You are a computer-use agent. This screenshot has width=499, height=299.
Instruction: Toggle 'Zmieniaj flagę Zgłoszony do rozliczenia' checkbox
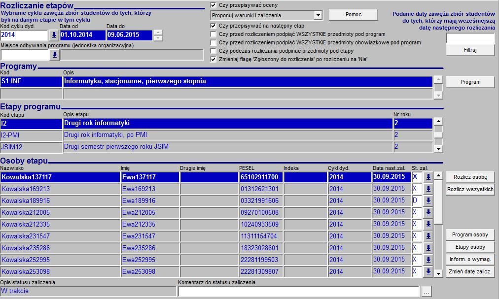[213, 59]
